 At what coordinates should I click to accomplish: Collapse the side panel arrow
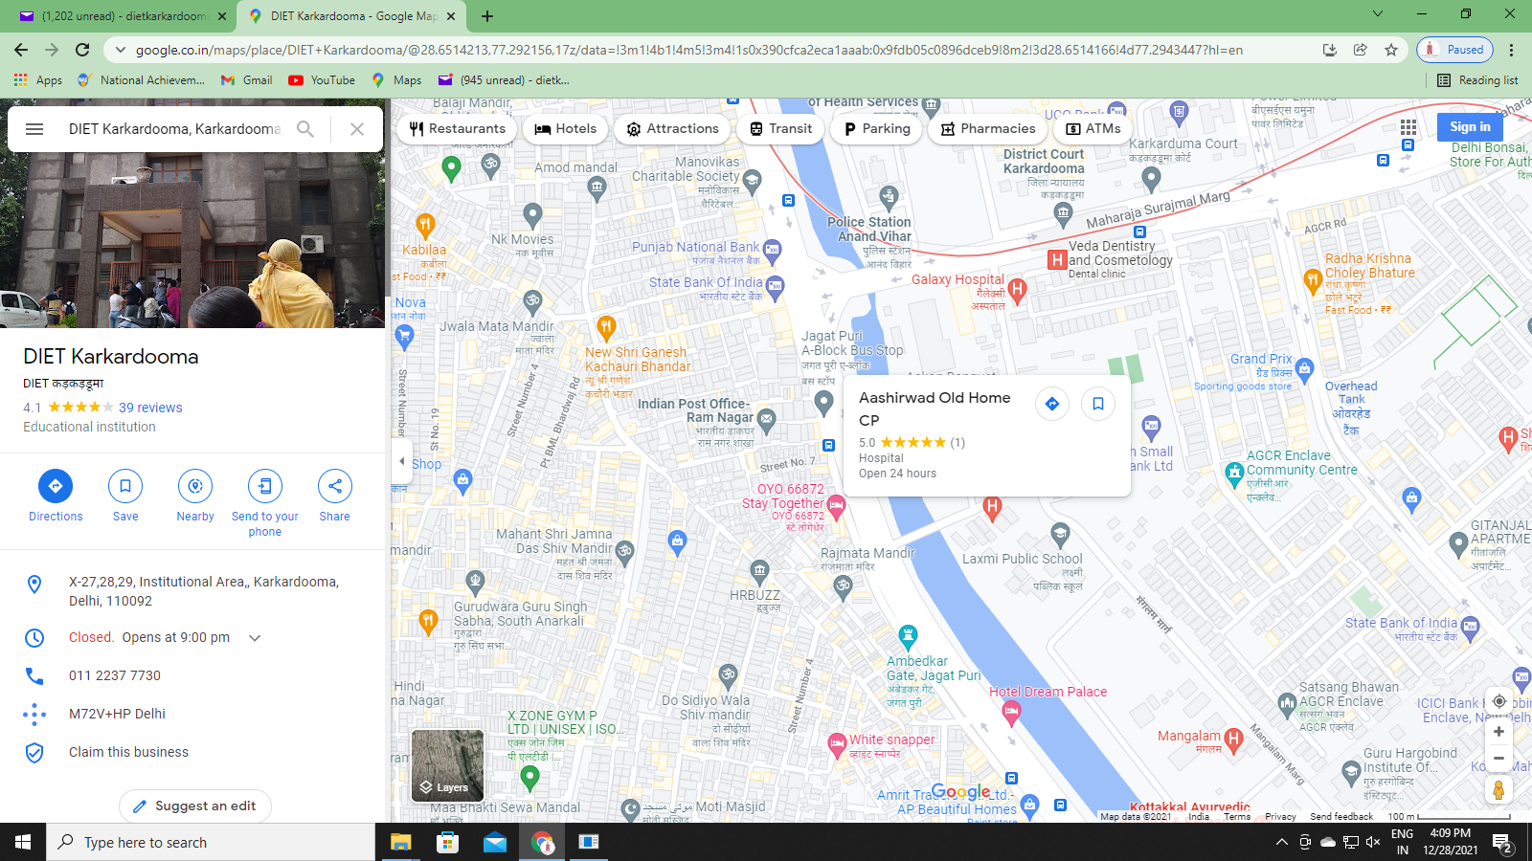[402, 461]
